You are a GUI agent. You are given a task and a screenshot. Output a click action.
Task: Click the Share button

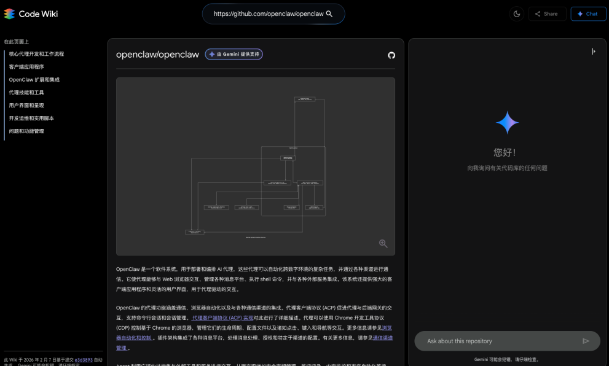click(547, 14)
